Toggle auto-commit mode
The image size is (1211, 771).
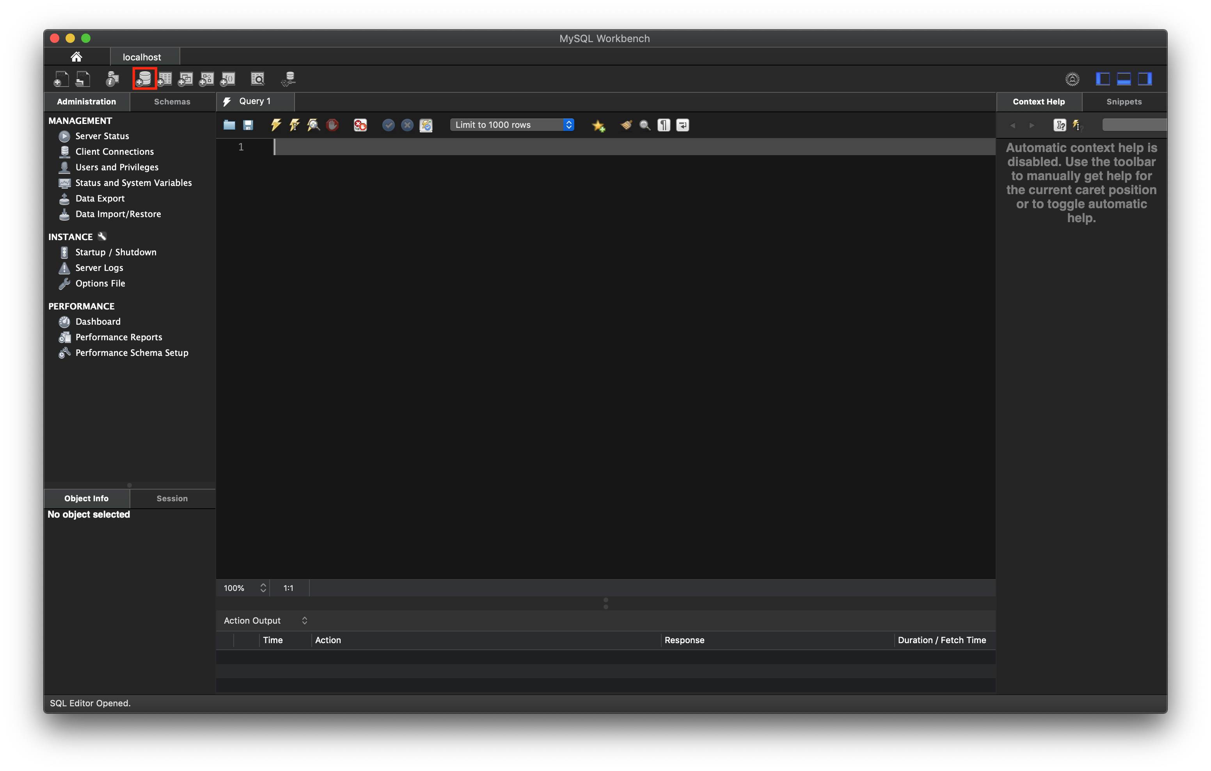pyautogui.click(x=426, y=125)
